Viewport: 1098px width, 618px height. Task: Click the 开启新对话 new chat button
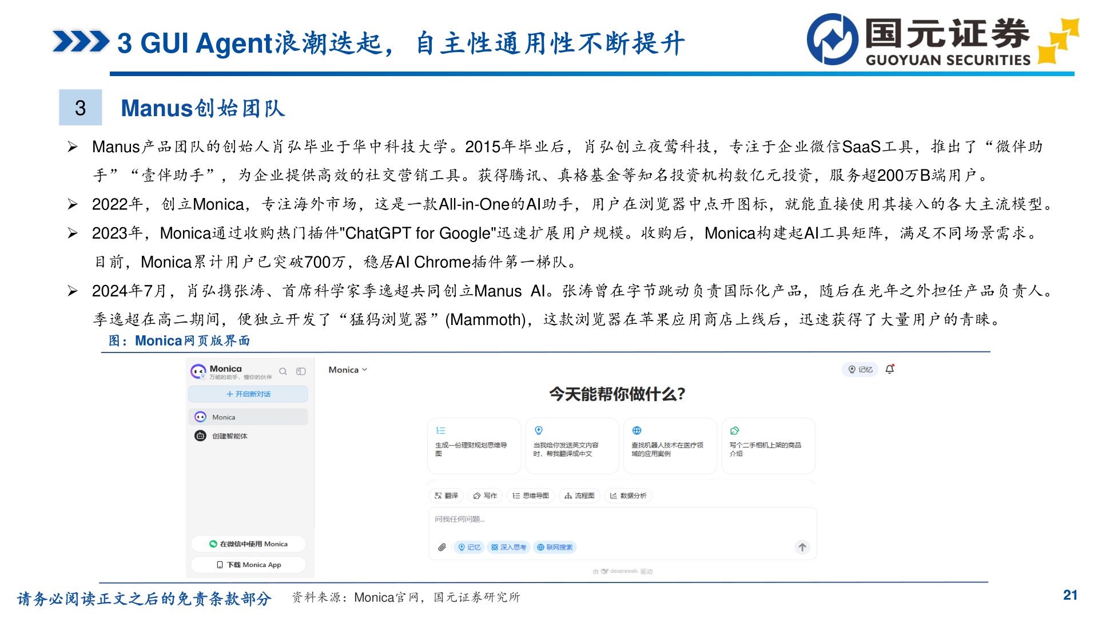pyautogui.click(x=248, y=394)
